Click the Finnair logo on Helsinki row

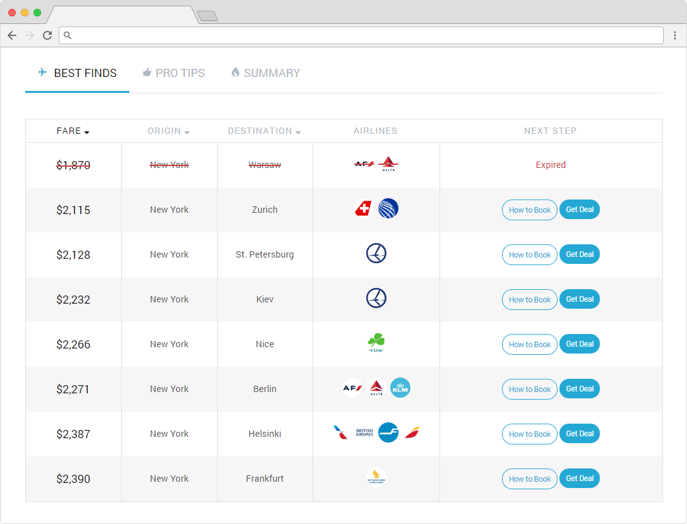pyautogui.click(x=388, y=432)
